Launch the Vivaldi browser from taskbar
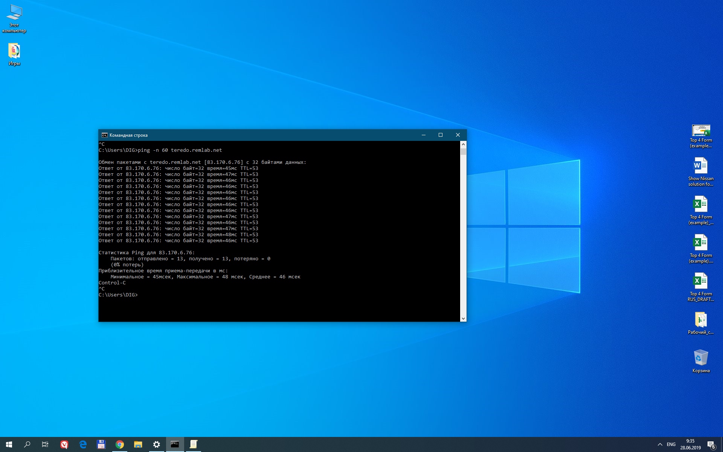Image resolution: width=723 pixels, height=452 pixels. [x=64, y=444]
